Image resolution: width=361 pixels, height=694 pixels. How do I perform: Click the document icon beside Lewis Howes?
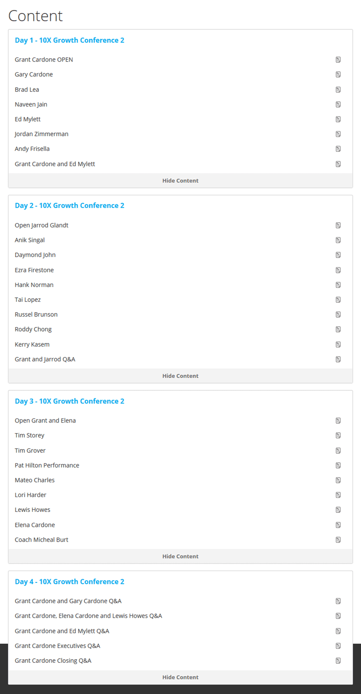click(x=338, y=510)
